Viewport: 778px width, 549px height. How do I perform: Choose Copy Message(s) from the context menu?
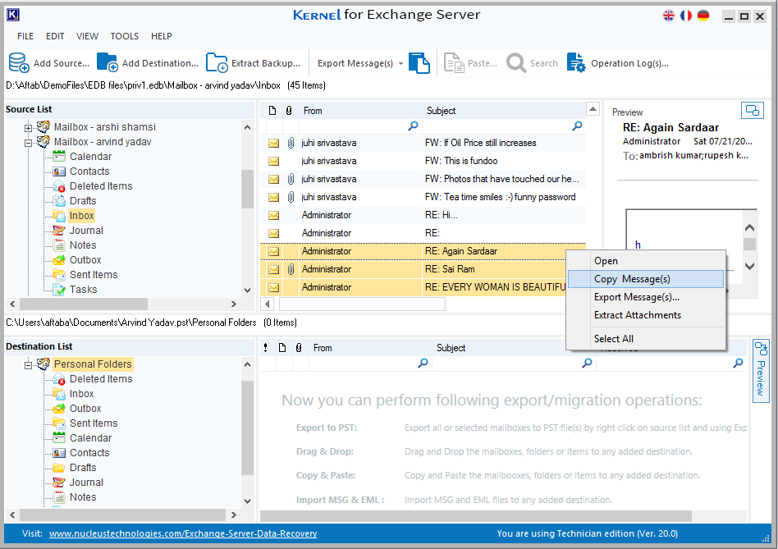coord(646,279)
